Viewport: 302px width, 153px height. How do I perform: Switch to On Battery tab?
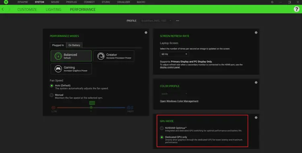click(74, 45)
